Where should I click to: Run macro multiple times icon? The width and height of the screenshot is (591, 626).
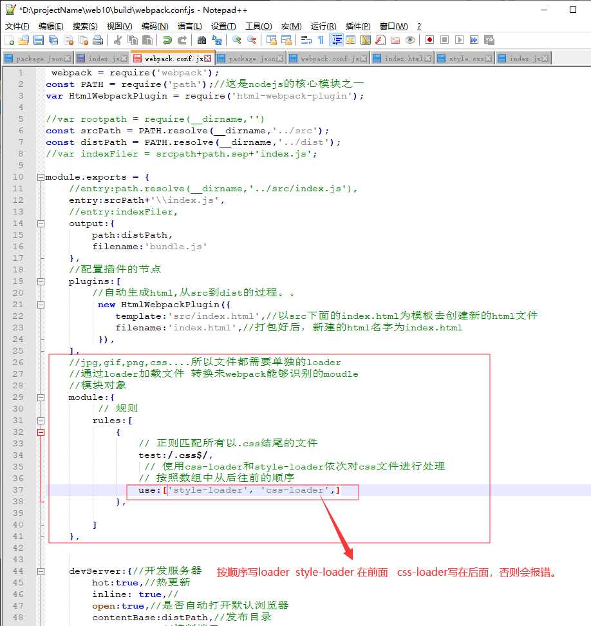(474, 40)
